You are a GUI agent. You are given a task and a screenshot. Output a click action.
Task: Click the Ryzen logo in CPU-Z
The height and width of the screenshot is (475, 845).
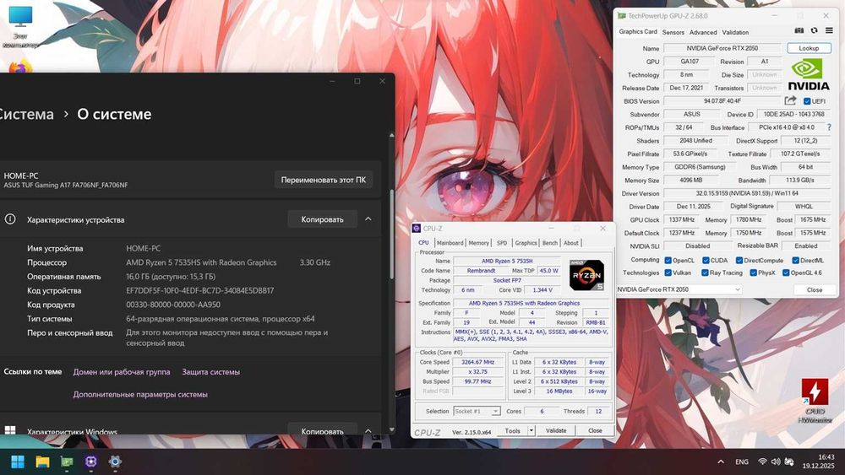(587, 275)
